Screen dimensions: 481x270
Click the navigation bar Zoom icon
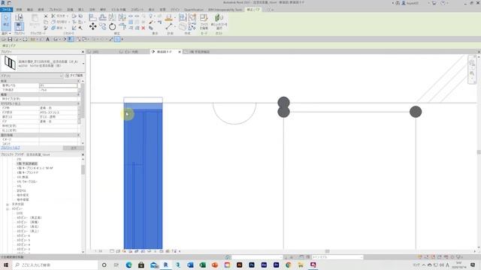pyautogui.click(x=472, y=73)
